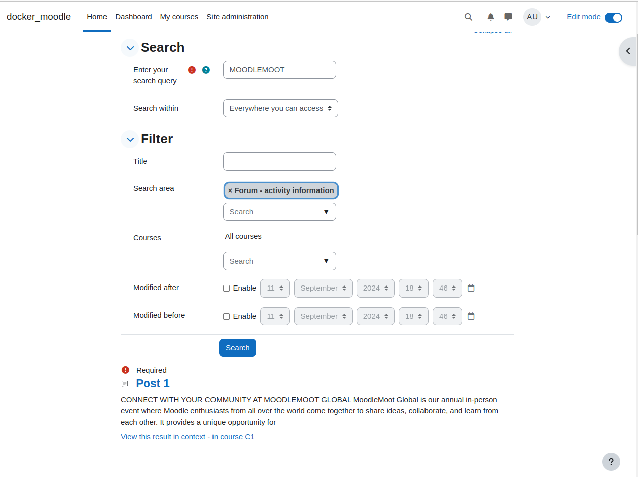Open notifications bell
The width and height of the screenshot is (638, 477).
tap(491, 17)
